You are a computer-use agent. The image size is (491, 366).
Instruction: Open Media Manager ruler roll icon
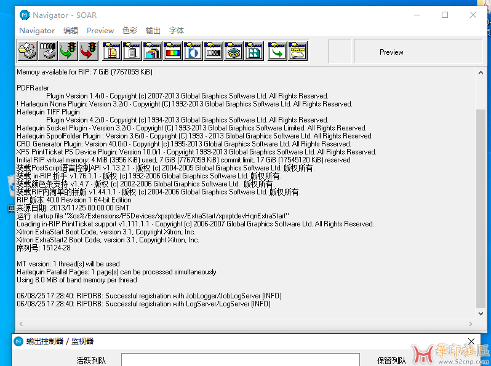click(x=297, y=51)
